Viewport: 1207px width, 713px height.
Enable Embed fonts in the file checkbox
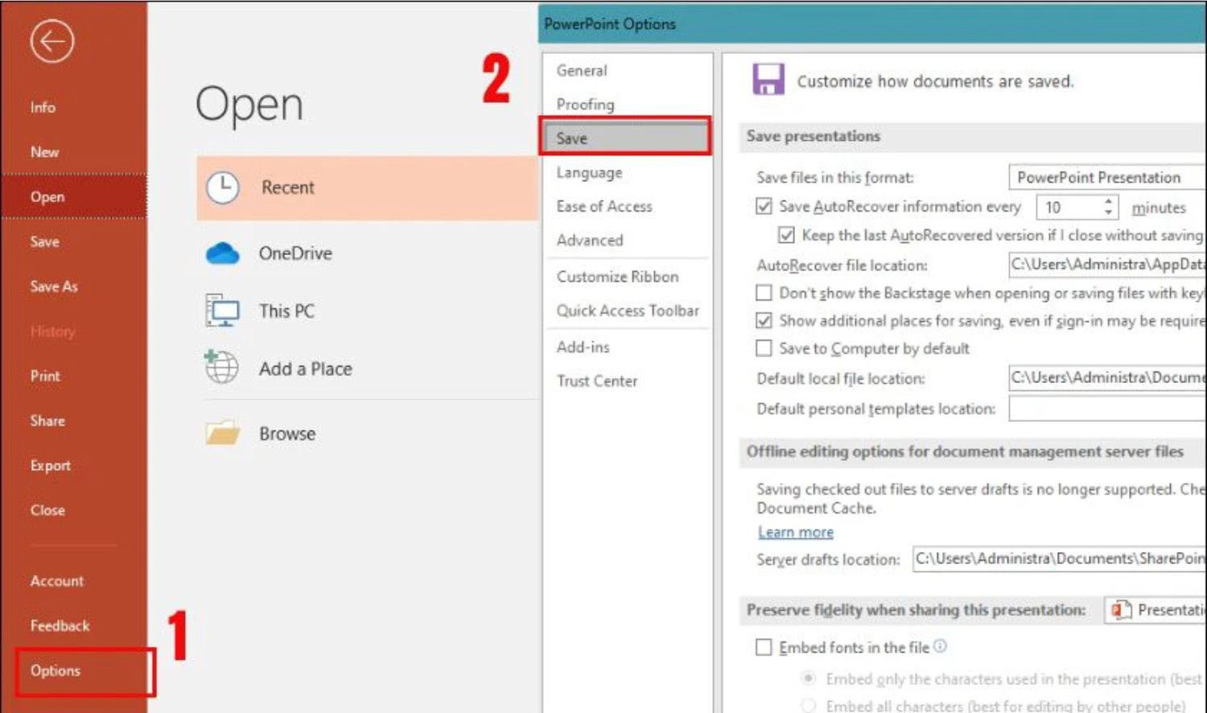tap(764, 647)
